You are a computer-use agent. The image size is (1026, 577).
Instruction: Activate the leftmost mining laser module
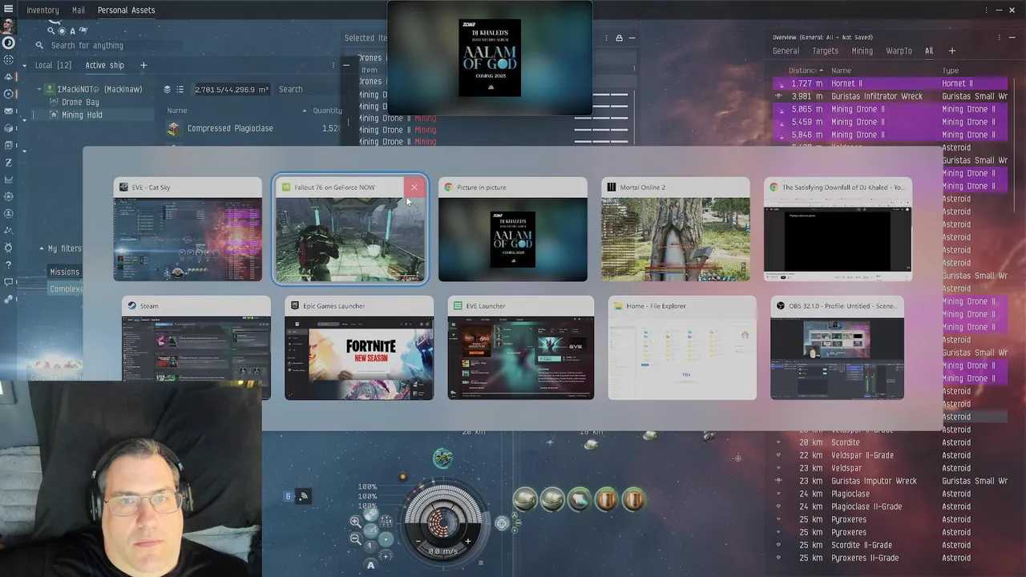pyautogui.click(x=525, y=500)
